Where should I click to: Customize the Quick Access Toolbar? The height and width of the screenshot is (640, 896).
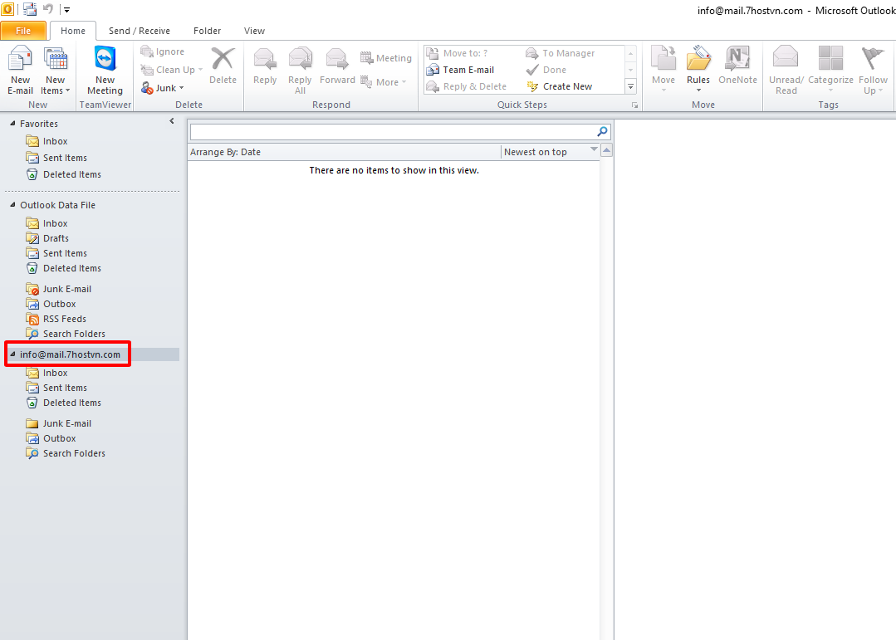[x=67, y=10]
